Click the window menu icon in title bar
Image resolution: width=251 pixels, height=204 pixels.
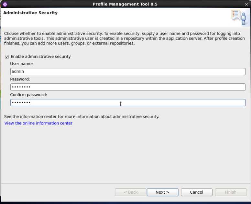pyautogui.click(x=5, y=4)
